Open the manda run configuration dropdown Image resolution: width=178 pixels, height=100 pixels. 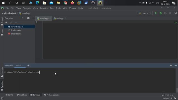(x=145, y=13)
